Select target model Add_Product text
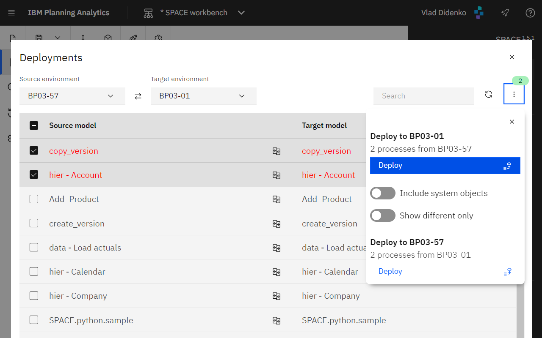This screenshot has height=338, width=542. tap(327, 199)
